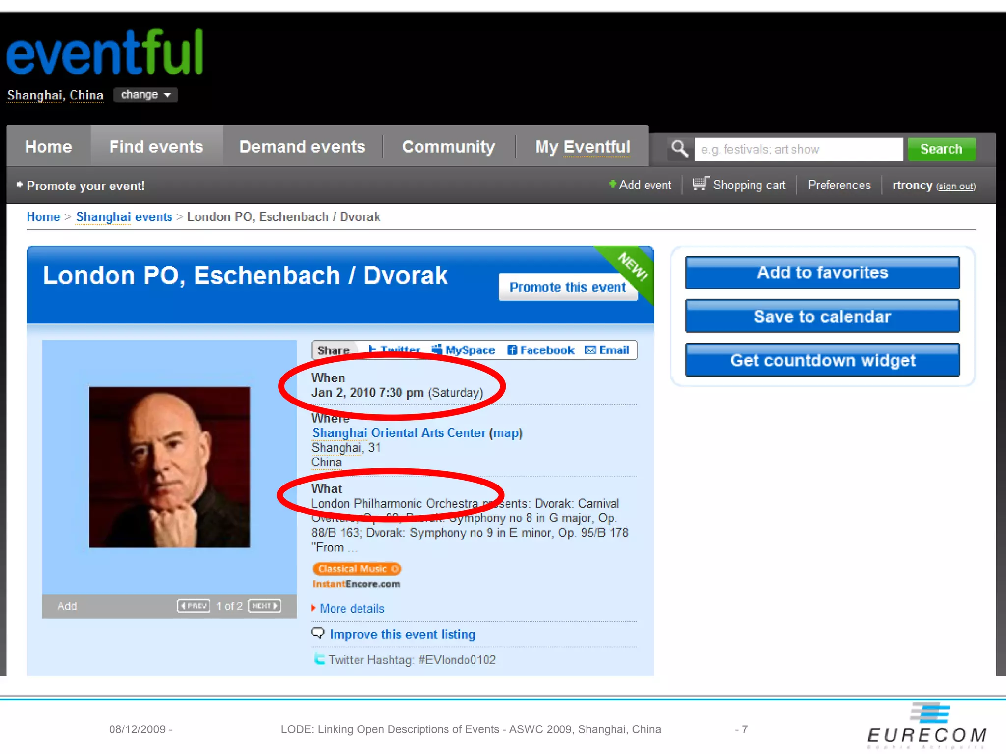This screenshot has height=754, width=1006.
Task: Go to next photo with NEXT button
Action: point(265,606)
